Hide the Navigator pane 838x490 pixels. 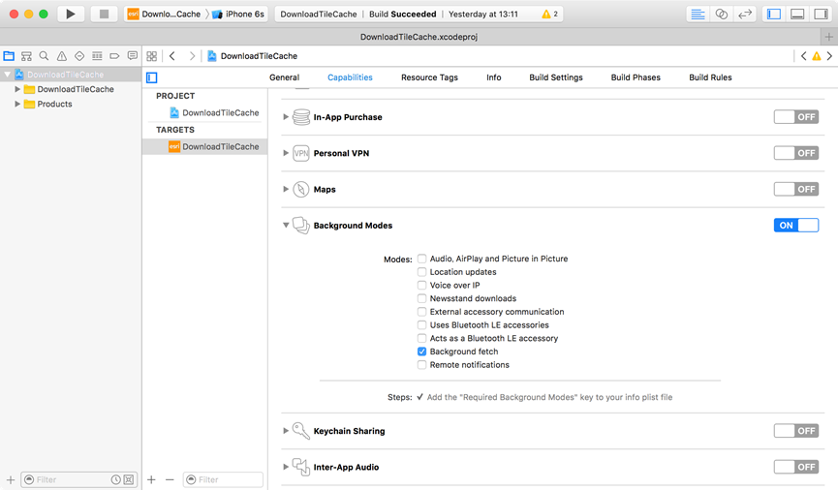click(x=774, y=14)
